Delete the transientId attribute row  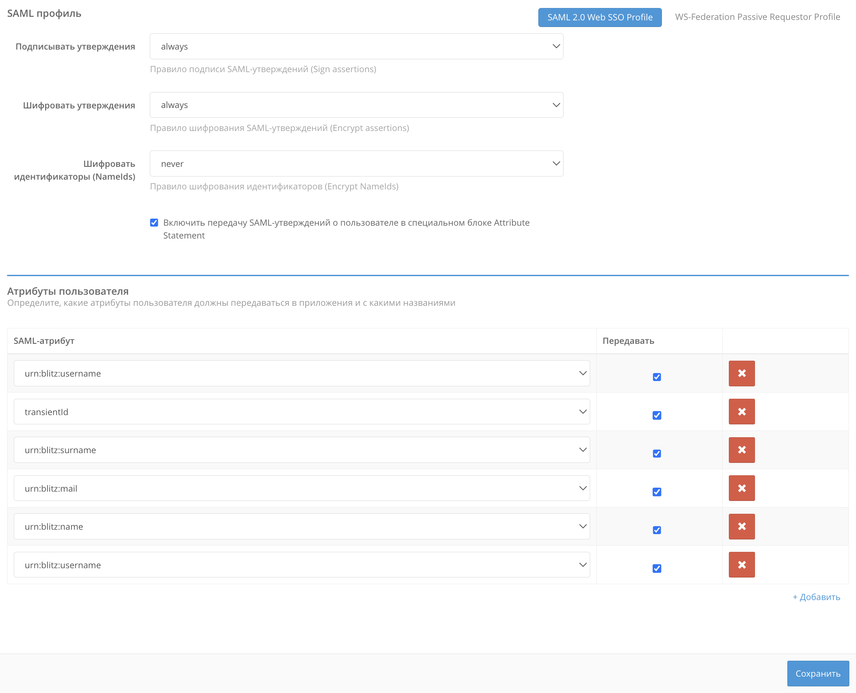pyautogui.click(x=741, y=412)
